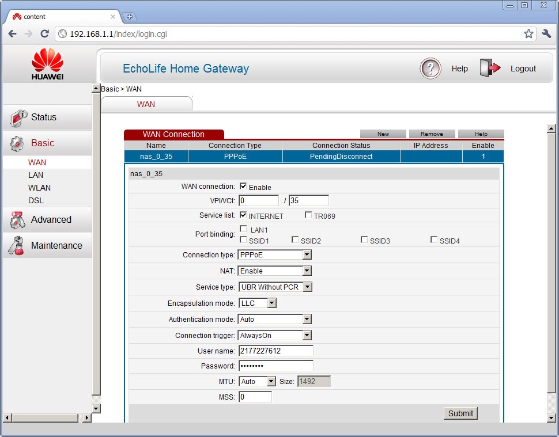Click the Help question mark icon
The width and height of the screenshot is (559, 437).
tap(430, 69)
